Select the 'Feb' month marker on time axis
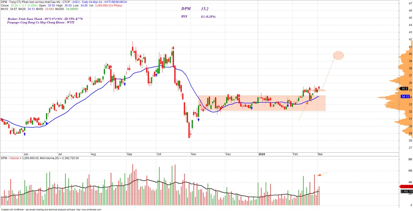The image size is (413, 211). [296, 155]
